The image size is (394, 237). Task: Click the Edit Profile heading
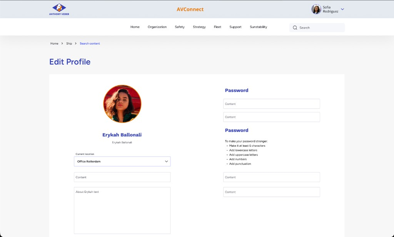tap(70, 62)
